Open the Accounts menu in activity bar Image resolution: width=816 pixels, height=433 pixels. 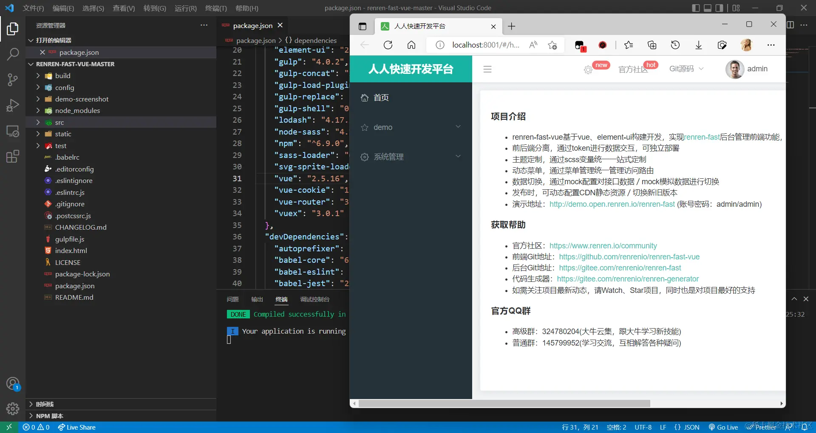pos(13,384)
